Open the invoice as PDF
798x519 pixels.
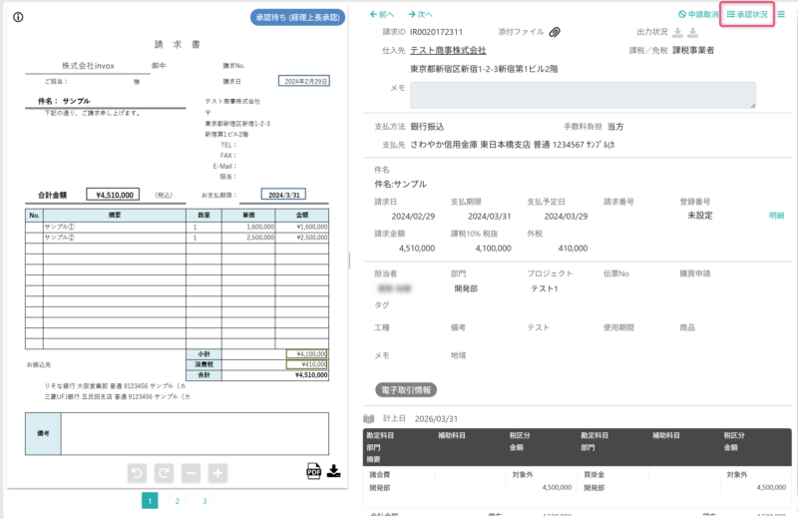[x=313, y=471]
